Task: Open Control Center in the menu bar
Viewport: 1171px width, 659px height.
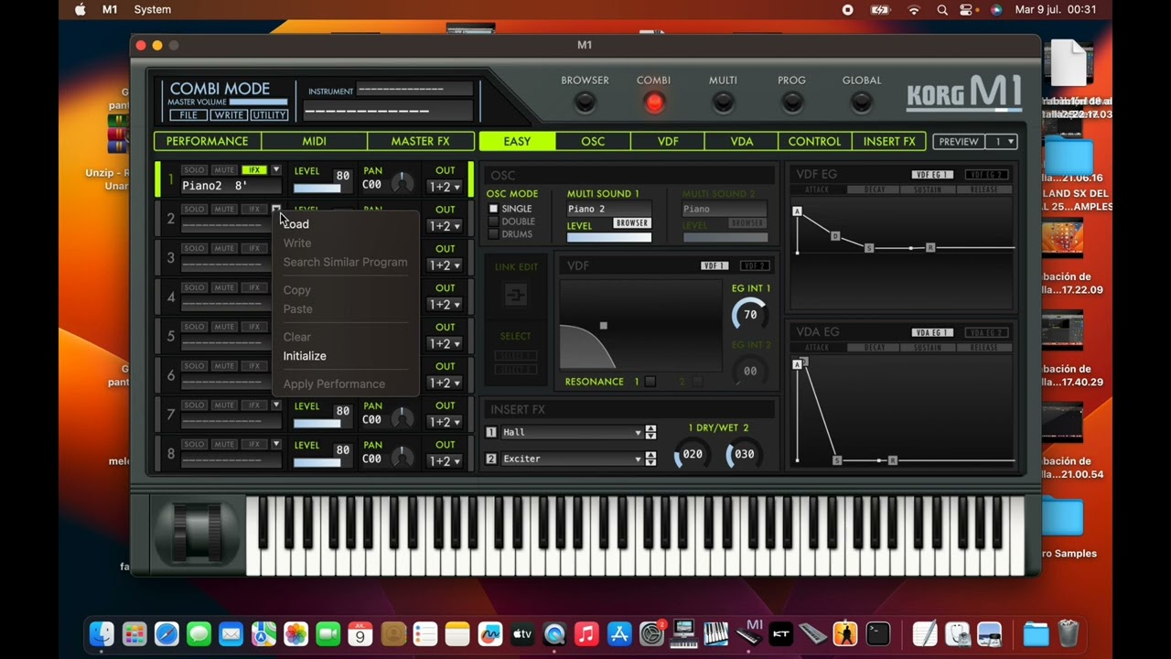Action: coord(968,10)
